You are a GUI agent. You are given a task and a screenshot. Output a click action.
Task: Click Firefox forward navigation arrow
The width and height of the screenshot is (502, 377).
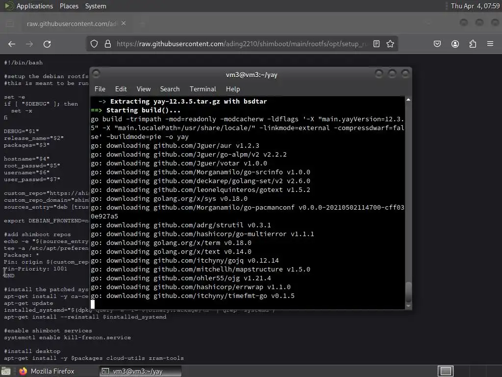tap(29, 44)
